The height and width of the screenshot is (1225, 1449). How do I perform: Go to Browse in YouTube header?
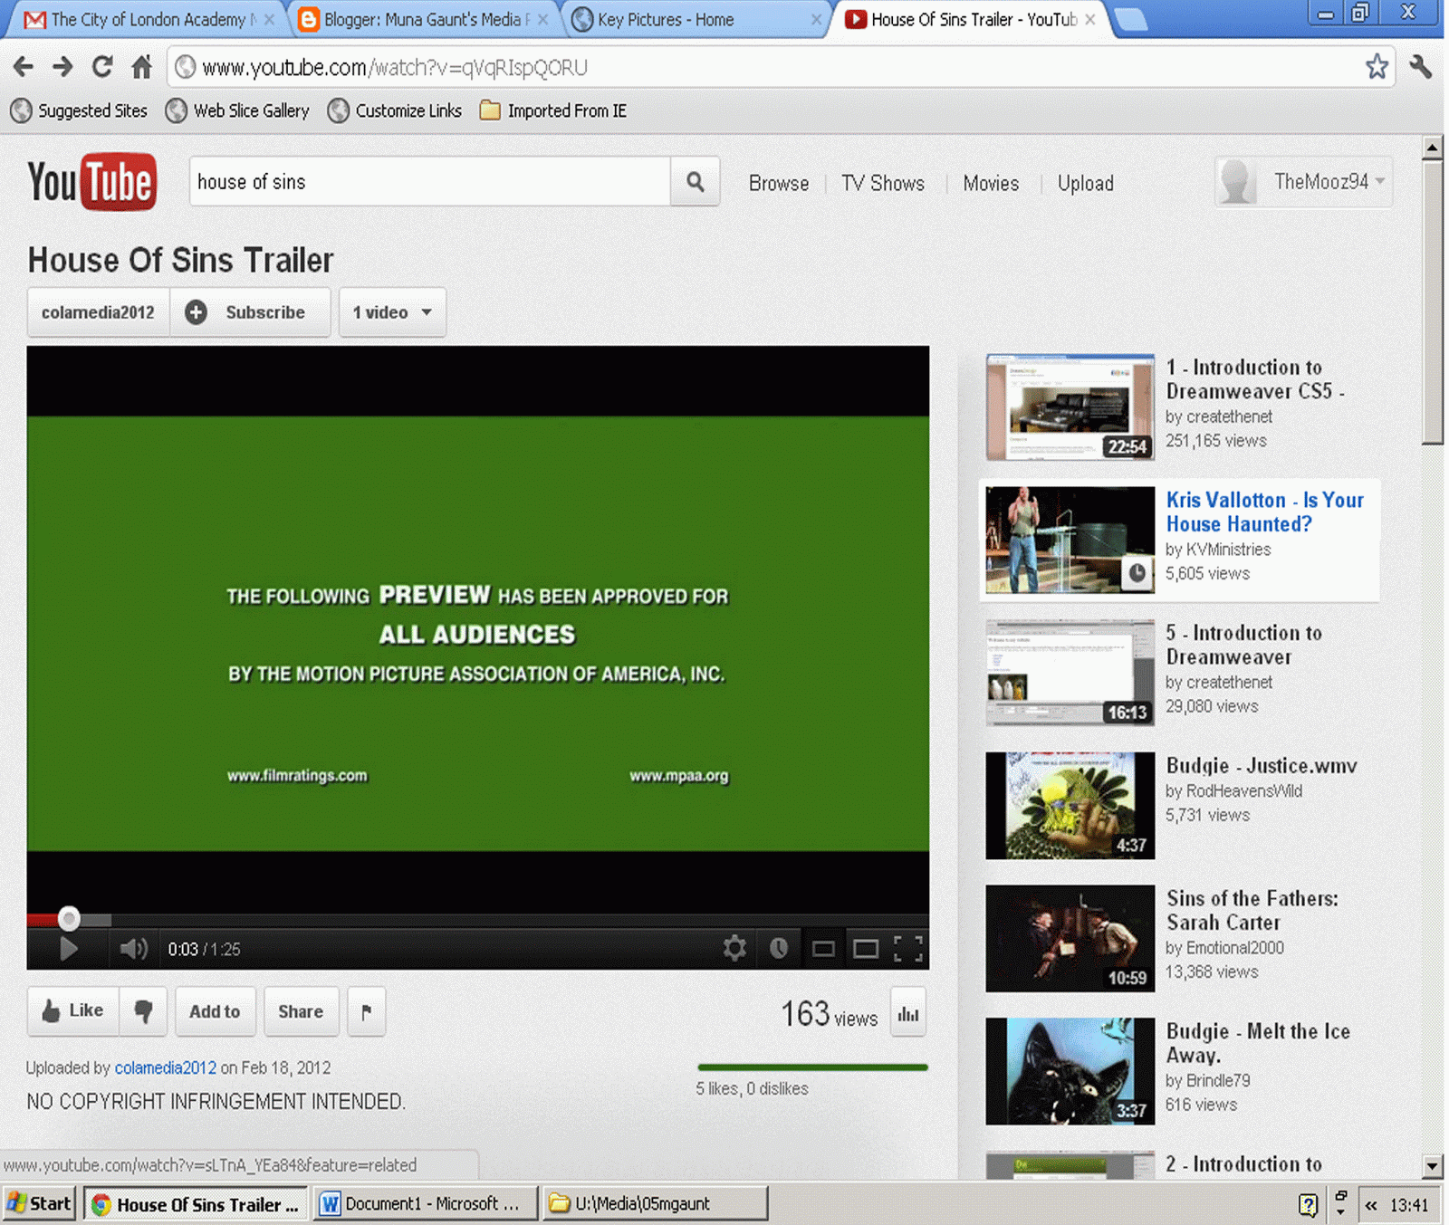(779, 183)
